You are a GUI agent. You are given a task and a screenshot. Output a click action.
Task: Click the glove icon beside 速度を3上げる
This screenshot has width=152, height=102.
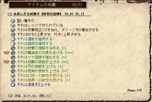(13, 85)
